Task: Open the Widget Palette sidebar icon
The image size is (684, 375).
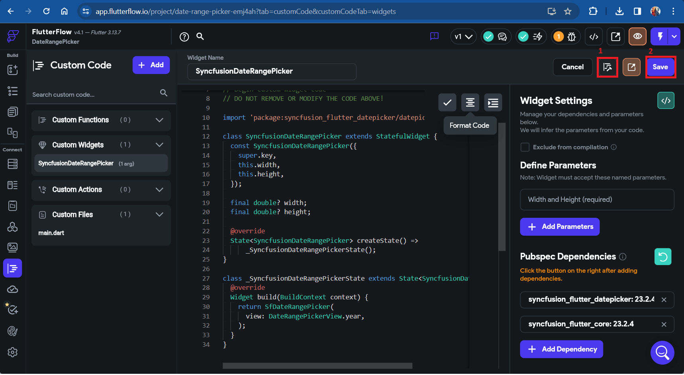Action: pos(13,70)
